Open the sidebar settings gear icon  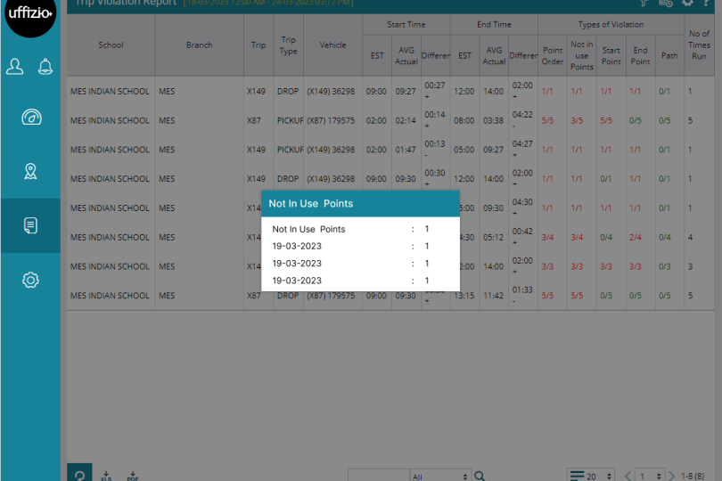coord(30,280)
